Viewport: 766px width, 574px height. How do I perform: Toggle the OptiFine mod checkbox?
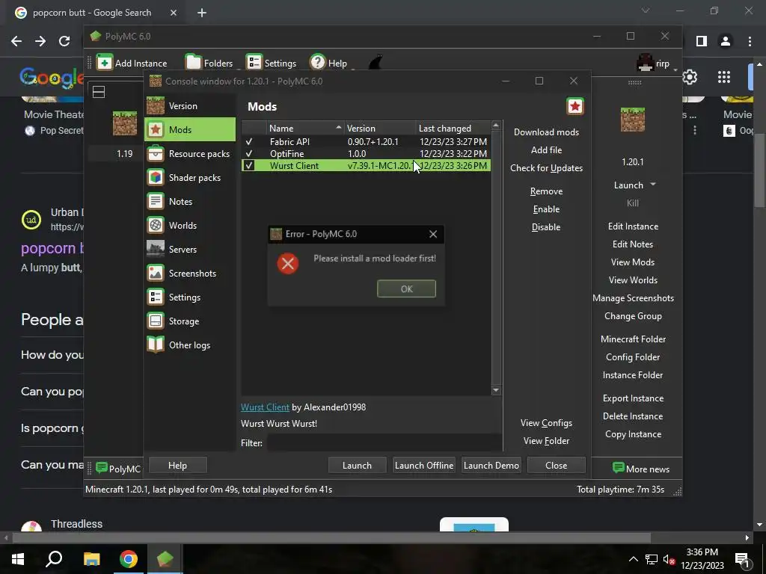[x=249, y=153]
